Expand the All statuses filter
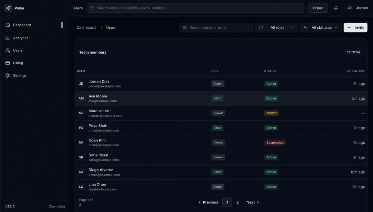Viewport: 373px width, 212px height. point(320,28)
